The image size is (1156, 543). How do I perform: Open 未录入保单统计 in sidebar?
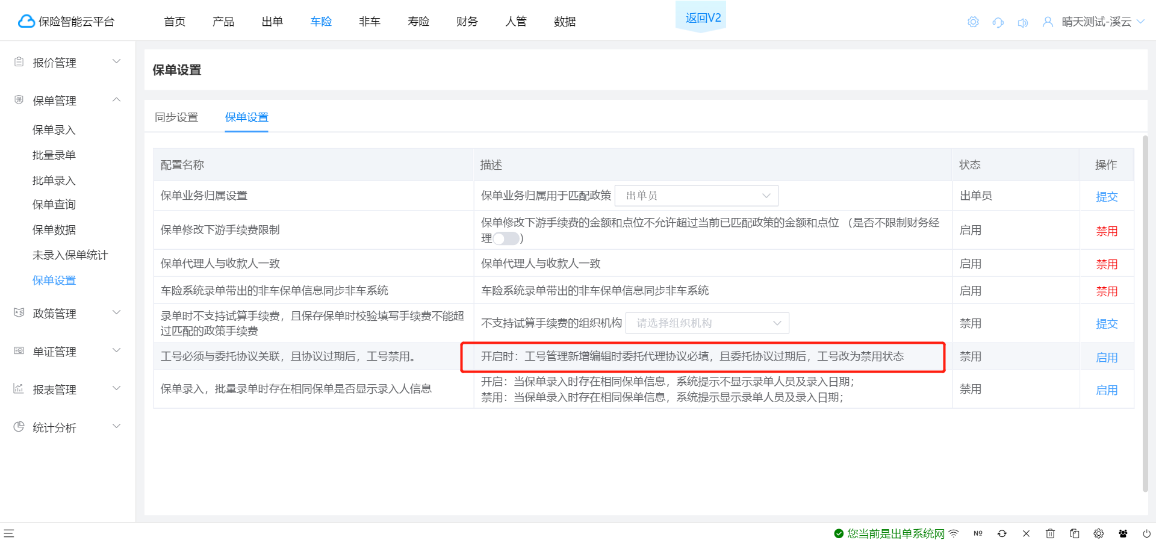click(70, 255)
